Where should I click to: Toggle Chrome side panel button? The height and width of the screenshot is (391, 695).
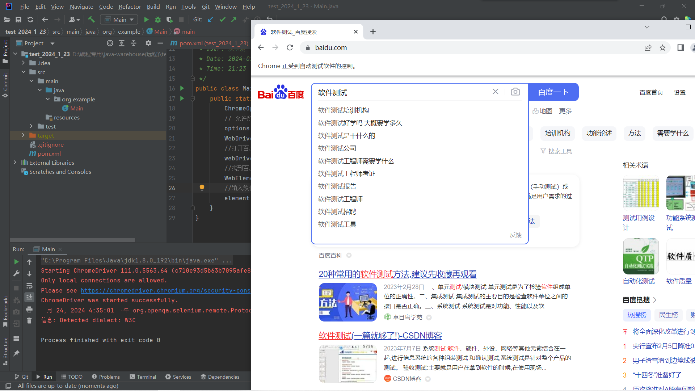(x=681, y=47)
